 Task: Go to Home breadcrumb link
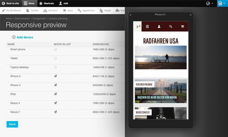coord(9,19)
